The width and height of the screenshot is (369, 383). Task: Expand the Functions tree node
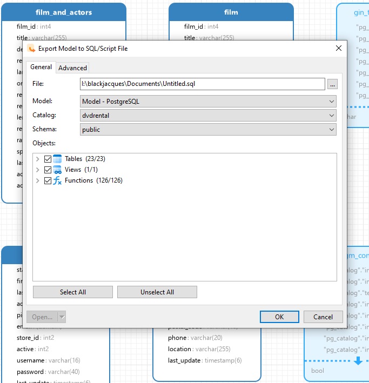[x=38, y=181]
